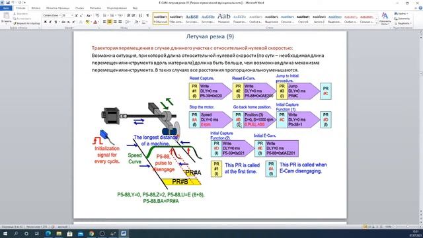Sort the selected text
The width and height of the screenshot is (423, 238).
[140, 16]
